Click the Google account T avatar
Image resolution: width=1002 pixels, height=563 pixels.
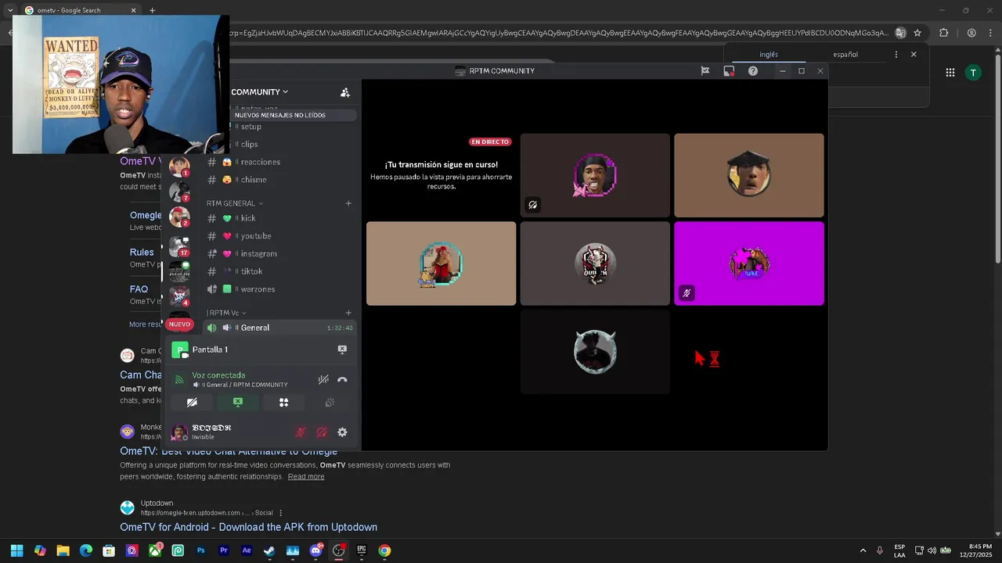pyautogui.click(x=973, y=73)
